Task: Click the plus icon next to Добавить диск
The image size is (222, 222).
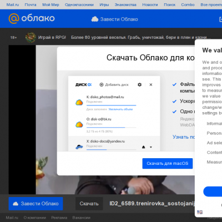Action: 102,84
